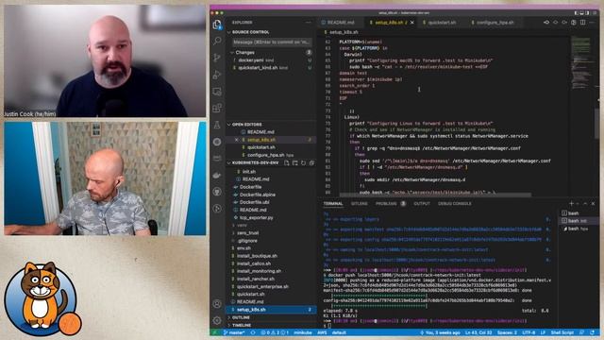Click the split editor icon
604x340 pixels.
(x=582, y=23)
